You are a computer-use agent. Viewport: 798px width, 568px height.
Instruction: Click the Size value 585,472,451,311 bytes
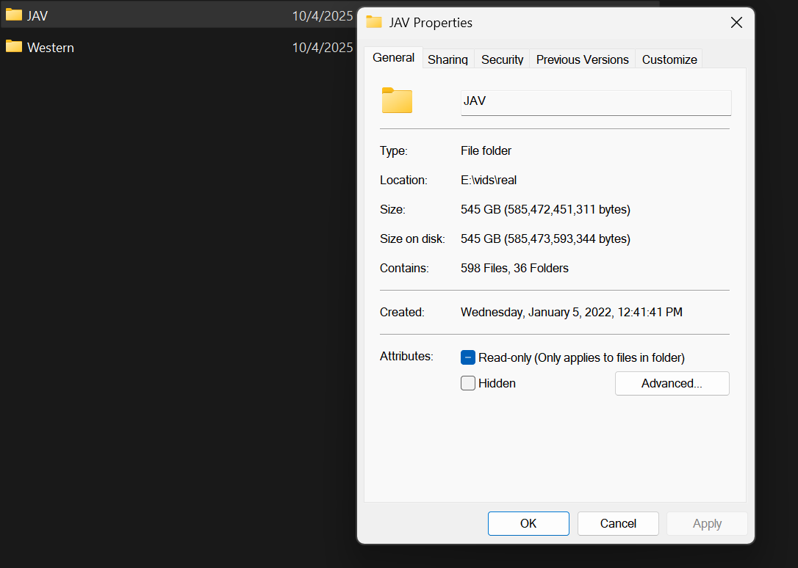coord(545,210)
